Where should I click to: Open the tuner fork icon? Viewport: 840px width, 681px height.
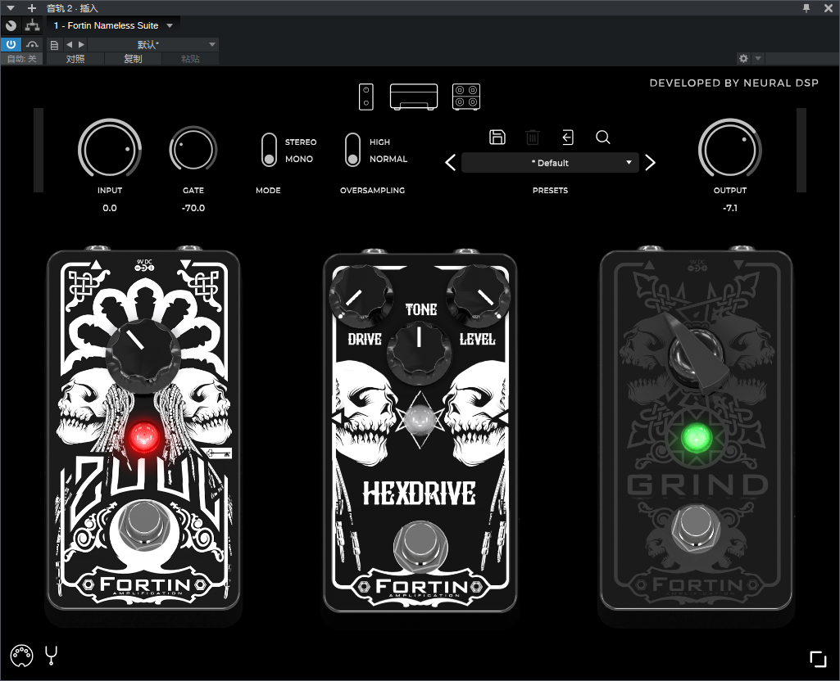(x=52, y=656)
